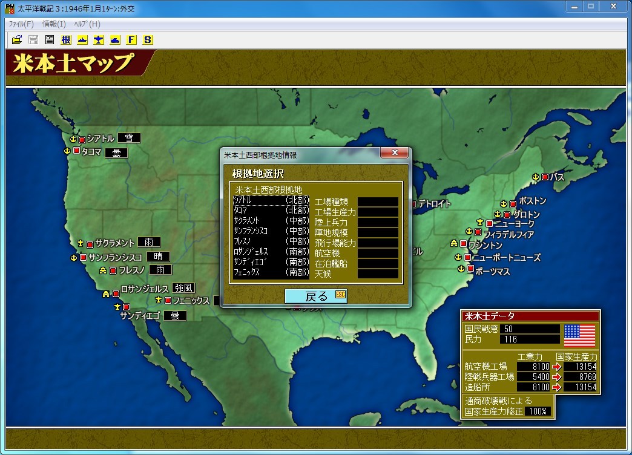Click the red base marker for ニューヨーク on map

(489, 223)
